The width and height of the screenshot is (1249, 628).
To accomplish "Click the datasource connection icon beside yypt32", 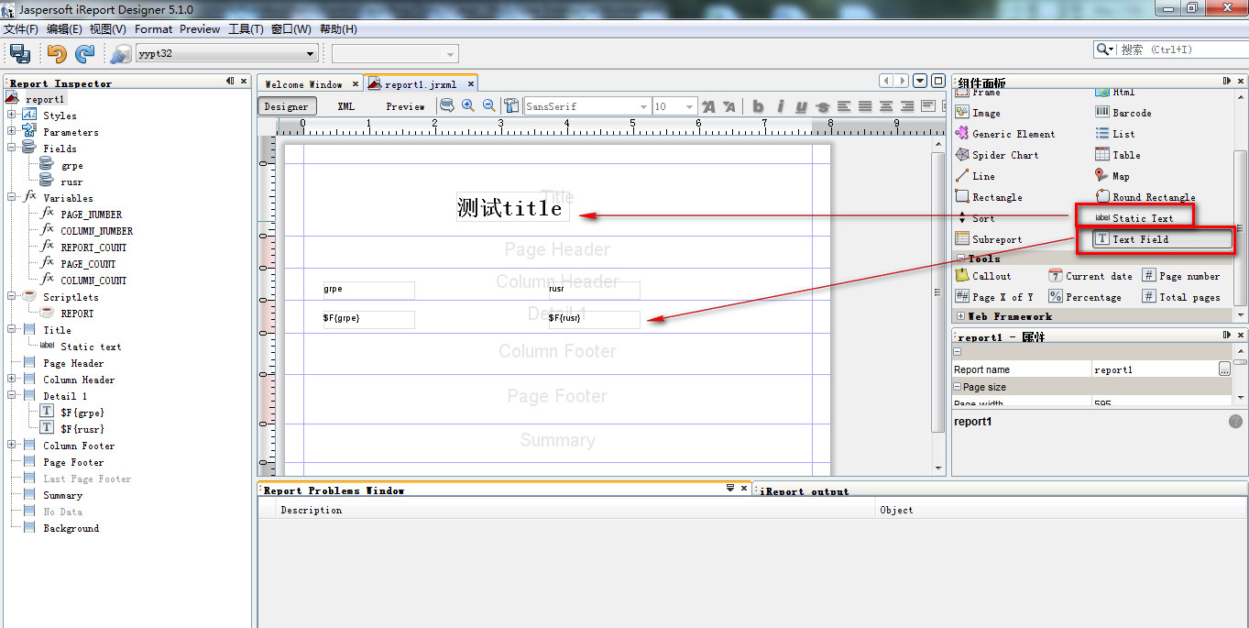I will tap(120, 53).
